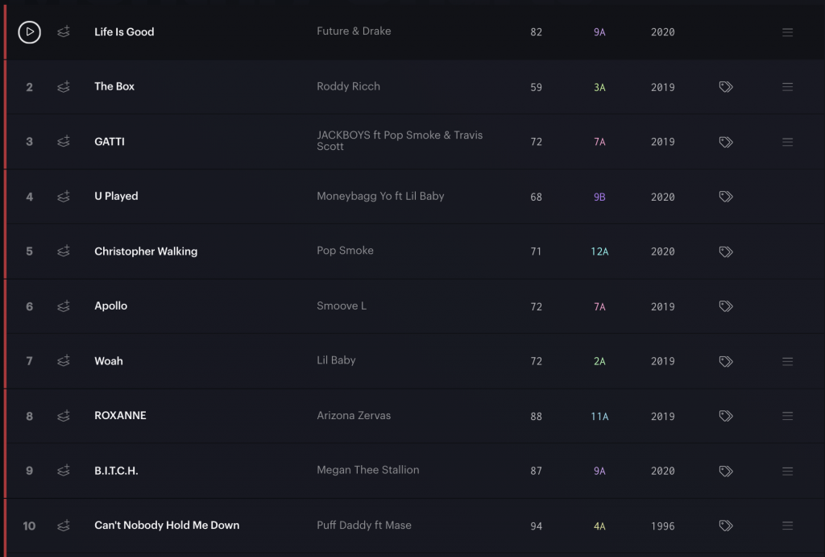
Task: Open three-line menu for Can't Nobody Hold Me Down
Action: click(x=788, y=526)
